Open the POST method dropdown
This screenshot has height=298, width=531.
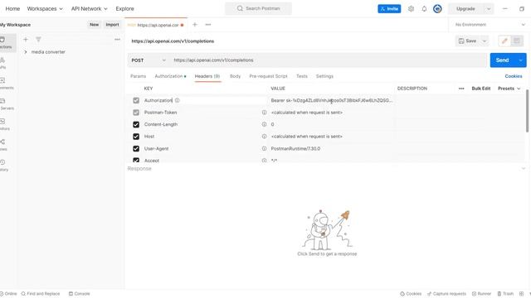coord(149,60)
